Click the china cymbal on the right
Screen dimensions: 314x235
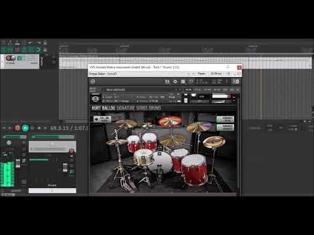(214, 142)
